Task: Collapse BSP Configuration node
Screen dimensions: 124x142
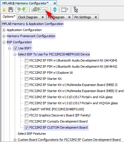Action: tap(4, 42)
